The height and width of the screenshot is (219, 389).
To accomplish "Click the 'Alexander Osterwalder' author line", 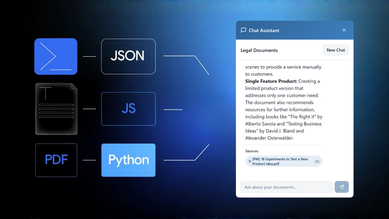I will [269, 138].
